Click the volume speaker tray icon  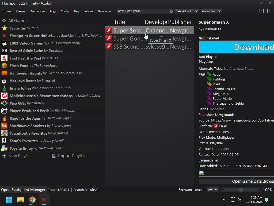click(x=239, y=200)
